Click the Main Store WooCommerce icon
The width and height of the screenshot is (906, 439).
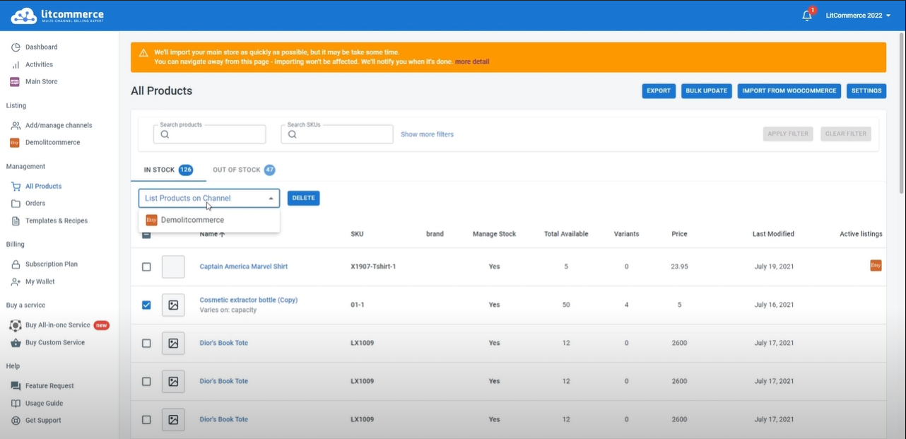click(x=15, y=82)
